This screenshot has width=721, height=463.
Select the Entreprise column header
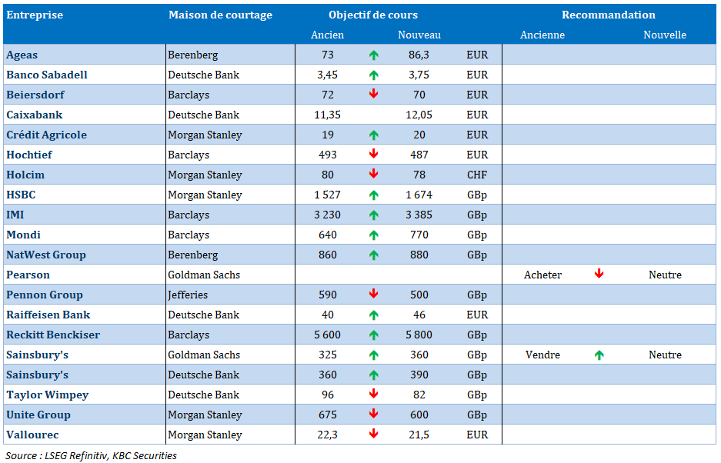35,15
